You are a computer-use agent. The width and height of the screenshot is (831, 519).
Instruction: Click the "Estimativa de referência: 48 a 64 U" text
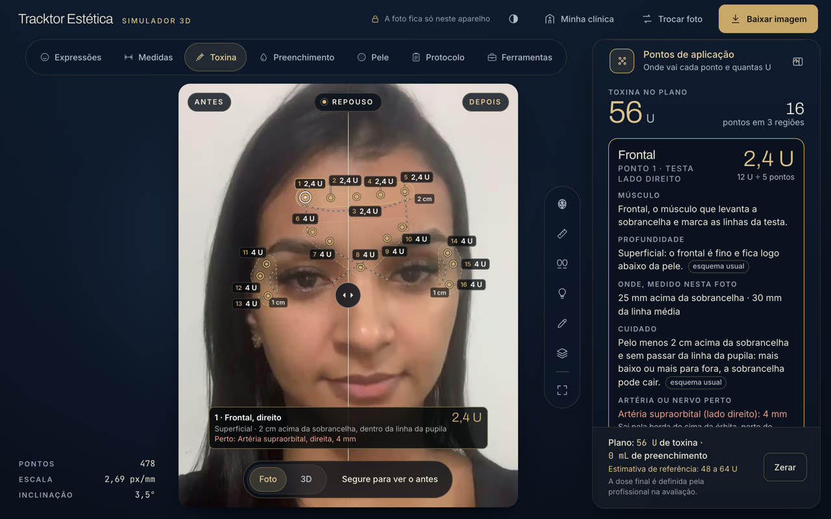coord(673,469)
